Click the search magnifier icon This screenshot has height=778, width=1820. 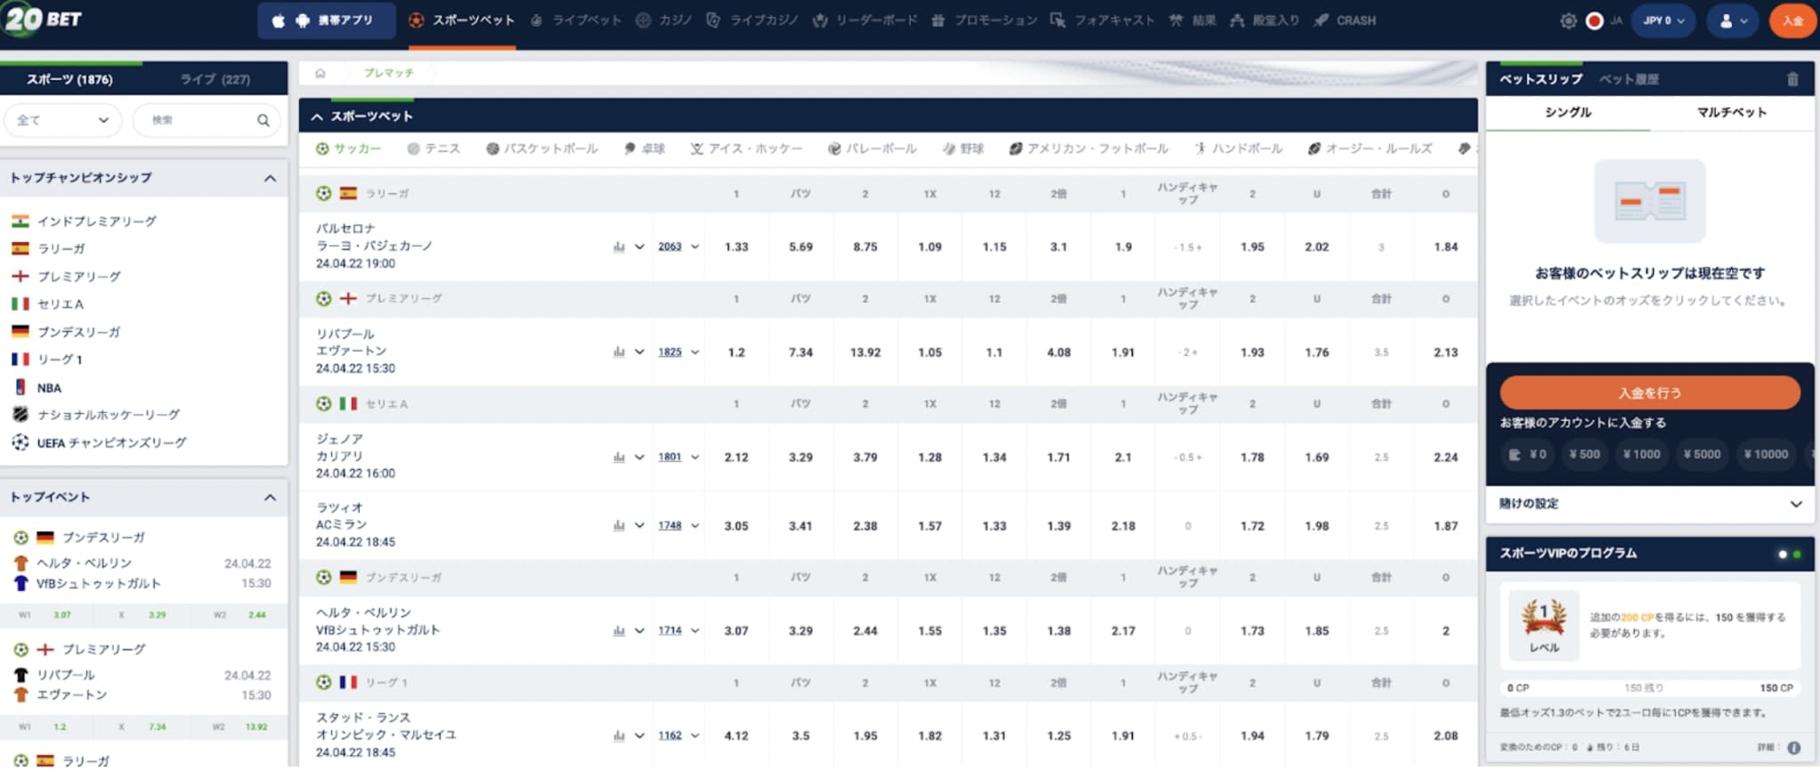tap(263, 120)
